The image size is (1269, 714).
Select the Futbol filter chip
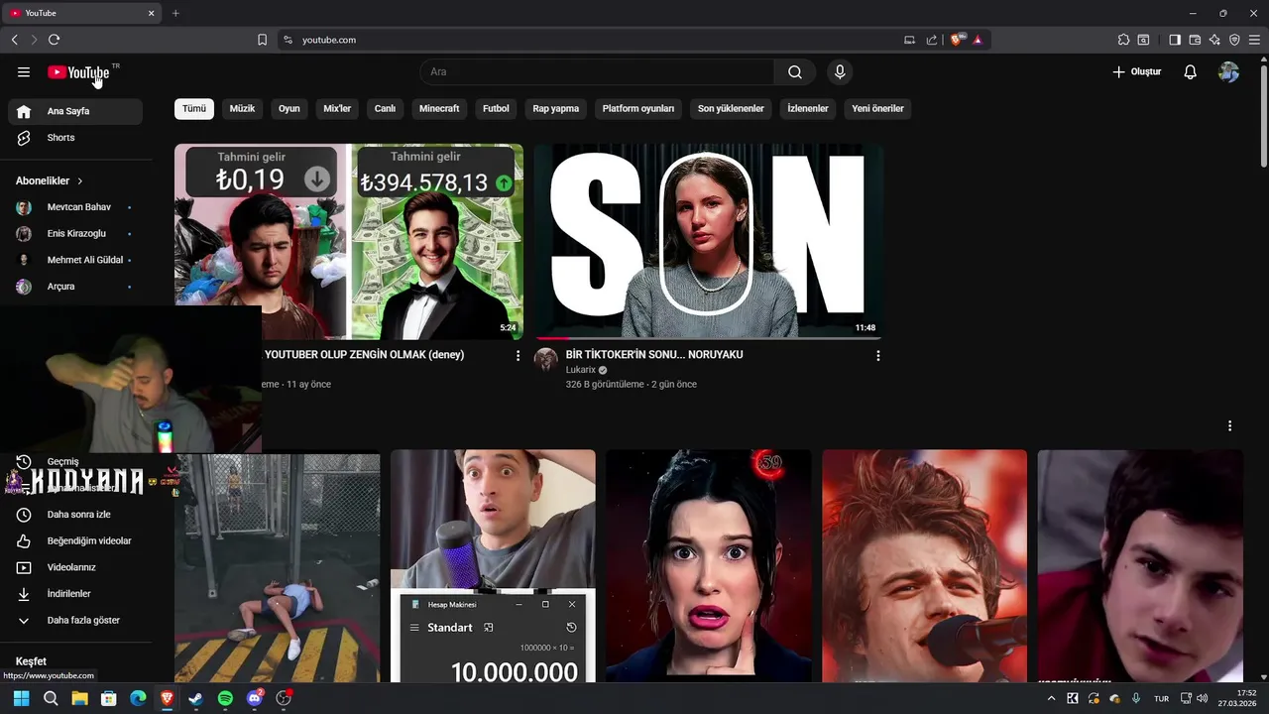tap(496, 109)
